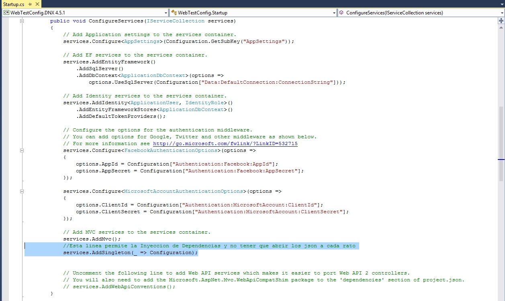This screenshot has height=301, width=505.
Task: Click the vertical scrollbar thumb
Action: click(501, 143)
